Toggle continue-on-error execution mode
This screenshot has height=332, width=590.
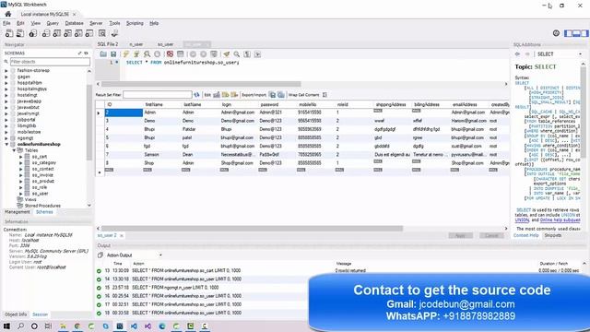click(x=170, y=54)
